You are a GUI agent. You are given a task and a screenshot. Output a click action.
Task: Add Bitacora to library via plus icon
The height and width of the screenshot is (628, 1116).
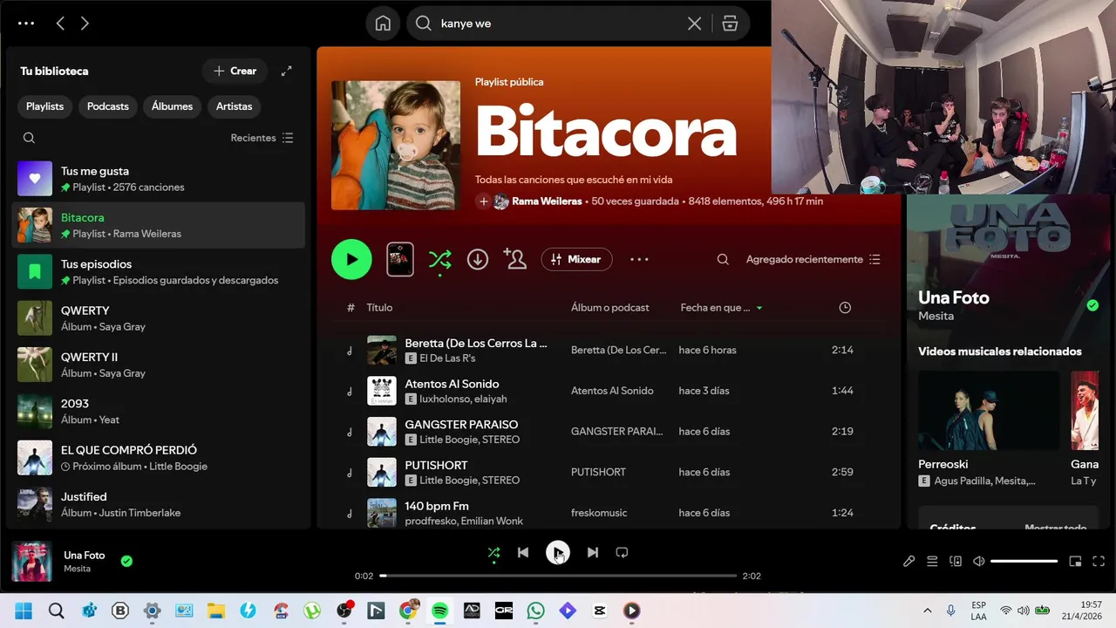(x=483, y=201)
